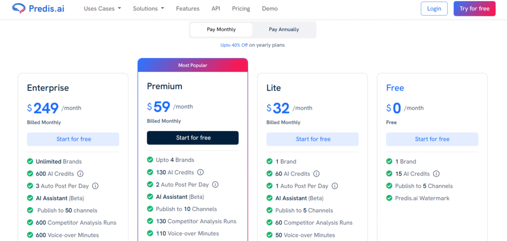The height and width of the screenshot is (241, 507).
Task: Select Pay Monthly billing option
Action: pos(221,30)
